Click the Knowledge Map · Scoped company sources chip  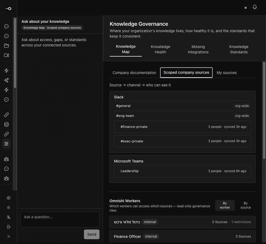click(x=52, y=28)
